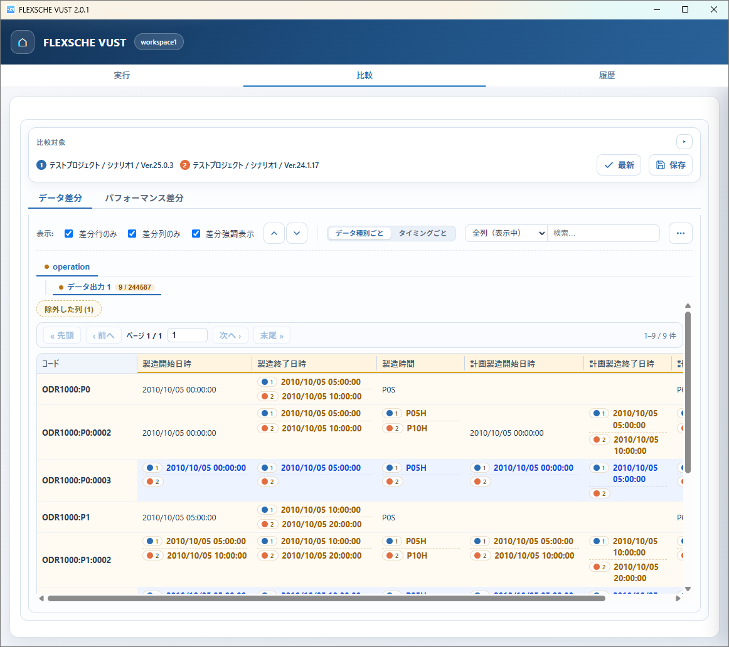This screenshot has width=729, height=647.
Task: Click version 2 label Ver.24.1.17
Action: click(x=302, y=166)
